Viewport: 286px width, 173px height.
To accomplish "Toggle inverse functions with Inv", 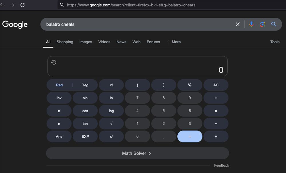I will [x=59, y=98].
